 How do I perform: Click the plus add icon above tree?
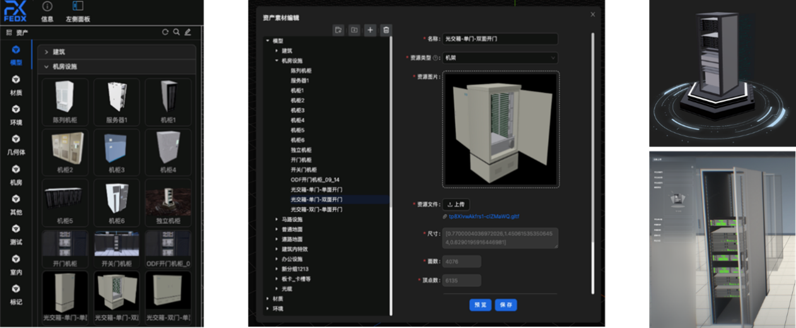click(370, 30)
